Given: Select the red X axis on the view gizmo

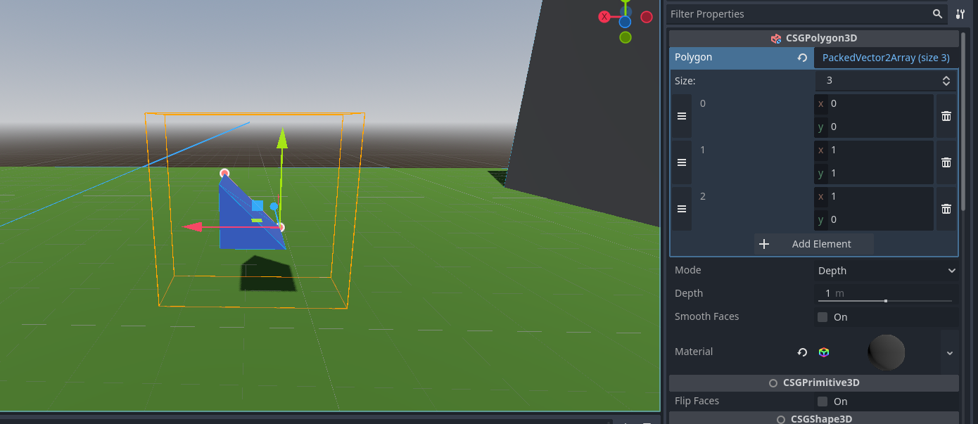Looking at the screenshot, I should [x=604, y=17].
